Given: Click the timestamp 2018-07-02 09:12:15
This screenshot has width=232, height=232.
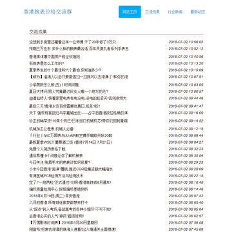Looking at the screenshot, I should 186,129.
